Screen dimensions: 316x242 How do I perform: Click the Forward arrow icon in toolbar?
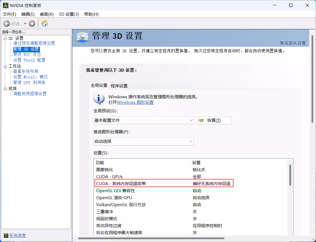[32, 24]
